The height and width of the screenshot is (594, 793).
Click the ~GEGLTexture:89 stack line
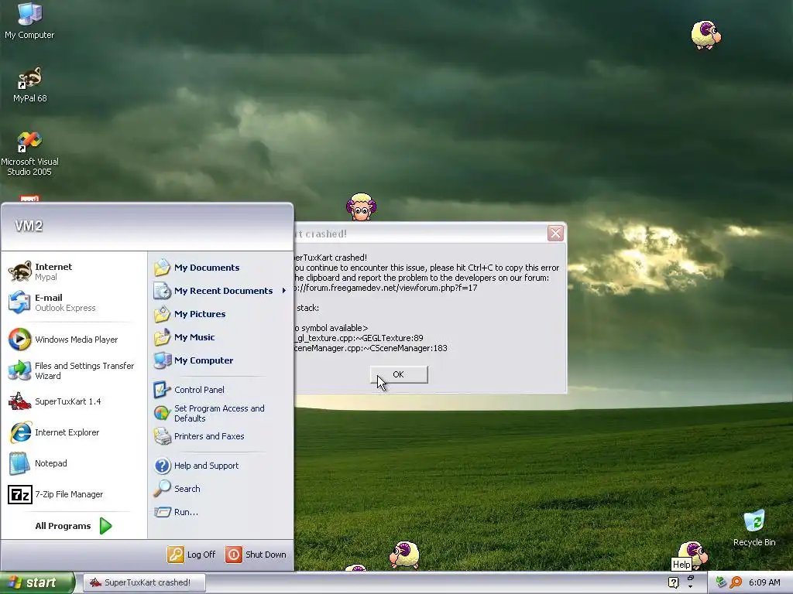point(359,339)
